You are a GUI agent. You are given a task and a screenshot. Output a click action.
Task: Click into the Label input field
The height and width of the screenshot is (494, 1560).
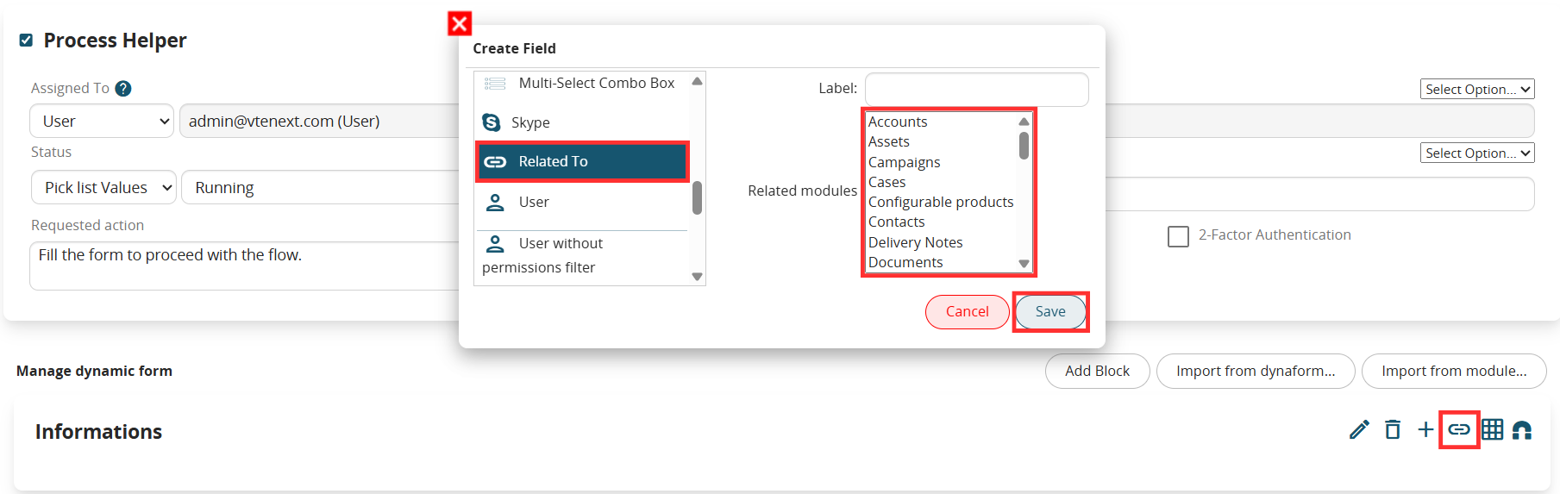(x=976, y=89)
